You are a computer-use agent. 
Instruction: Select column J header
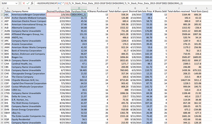(179, 8)
